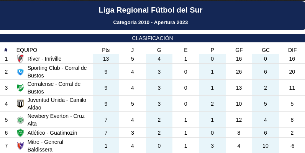Image resolution: width=305 pixels, height=153 pixels.
Task: Sort by the GF column header
Action: click(x=239, y=50)
